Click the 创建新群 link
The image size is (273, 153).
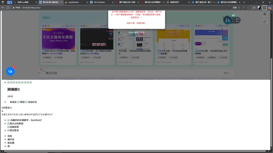[x=14, y=127]
